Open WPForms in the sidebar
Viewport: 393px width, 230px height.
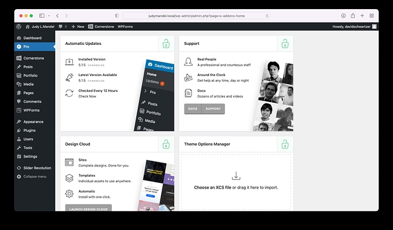click(x=35, y=110)
